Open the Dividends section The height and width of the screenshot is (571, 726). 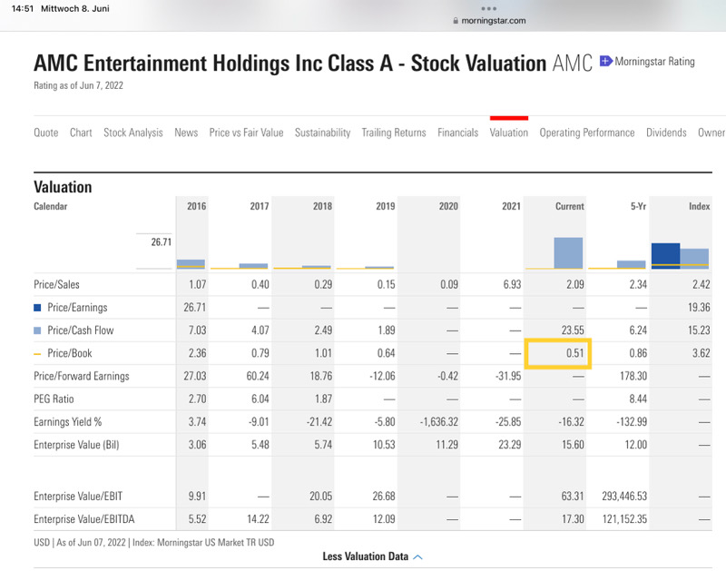click(665, 132)
